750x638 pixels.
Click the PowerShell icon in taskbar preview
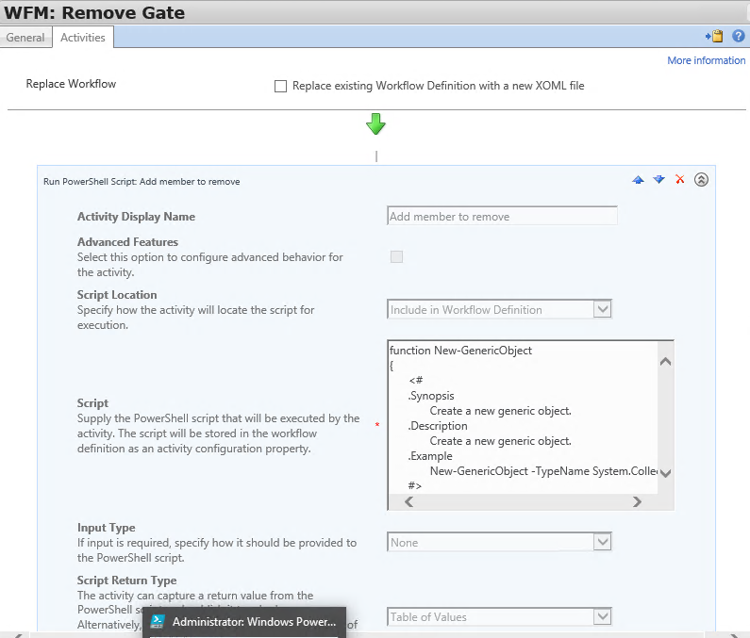pos(158,621)
